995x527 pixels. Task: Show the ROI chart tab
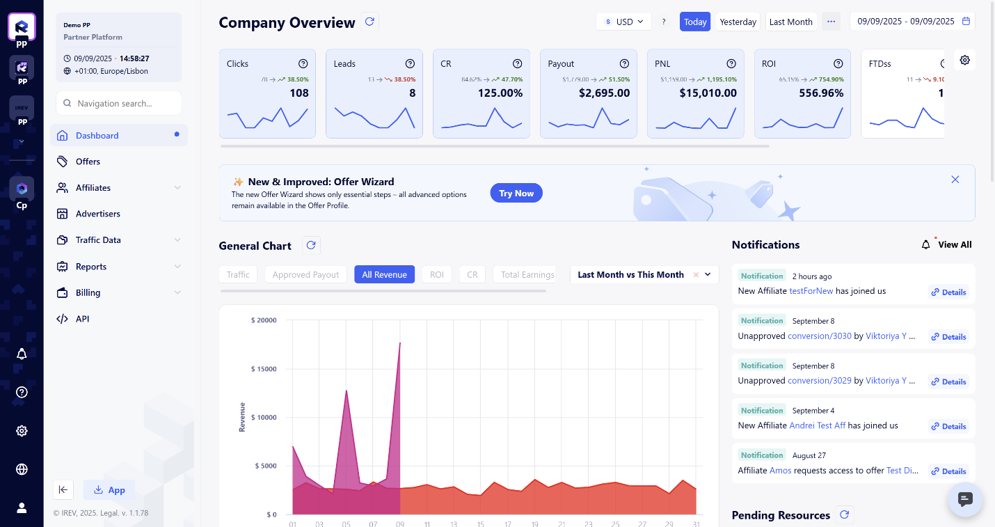[436, 275]
